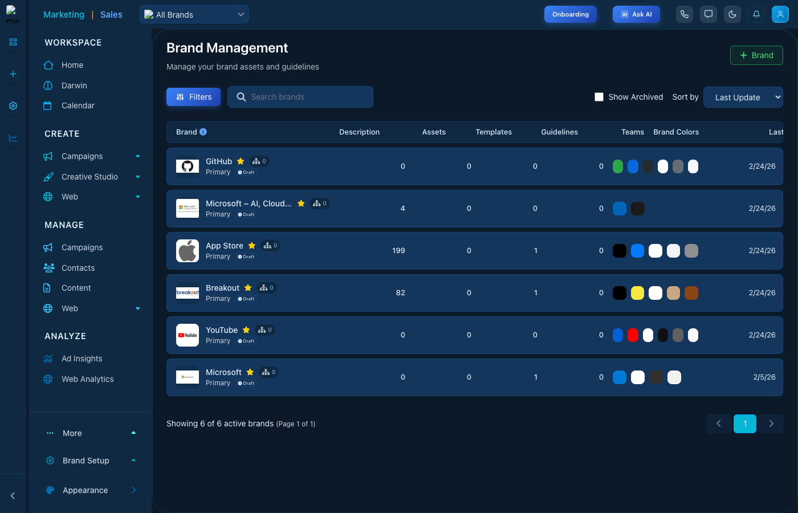Open analytics chart icon in left rail
This screenshot has height=513, width=798.
[13, 138]
